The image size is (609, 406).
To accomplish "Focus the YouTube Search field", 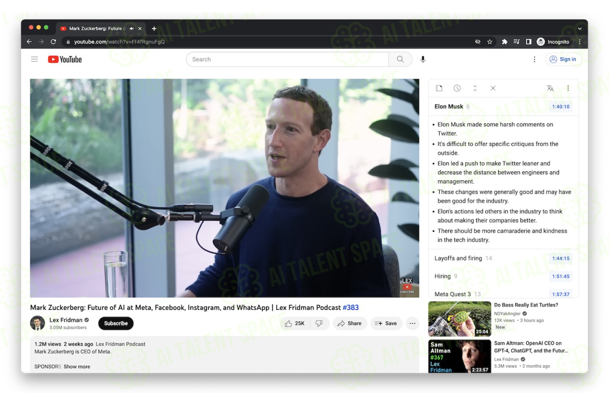I will tap(287, 59).
